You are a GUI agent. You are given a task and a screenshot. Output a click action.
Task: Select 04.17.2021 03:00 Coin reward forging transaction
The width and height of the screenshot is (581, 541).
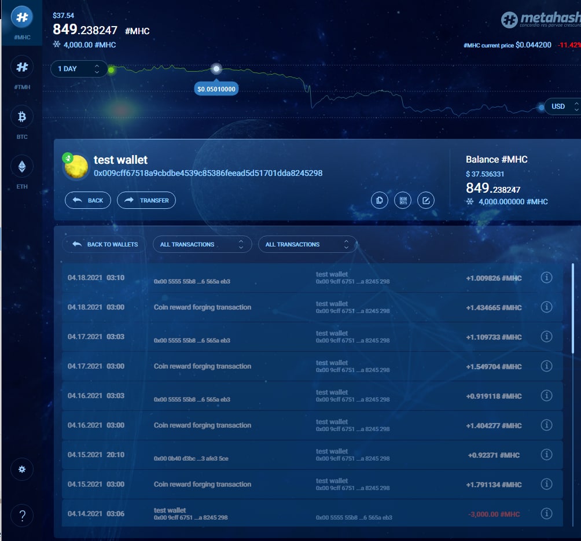pyautogui.click(x=312, y=366)
